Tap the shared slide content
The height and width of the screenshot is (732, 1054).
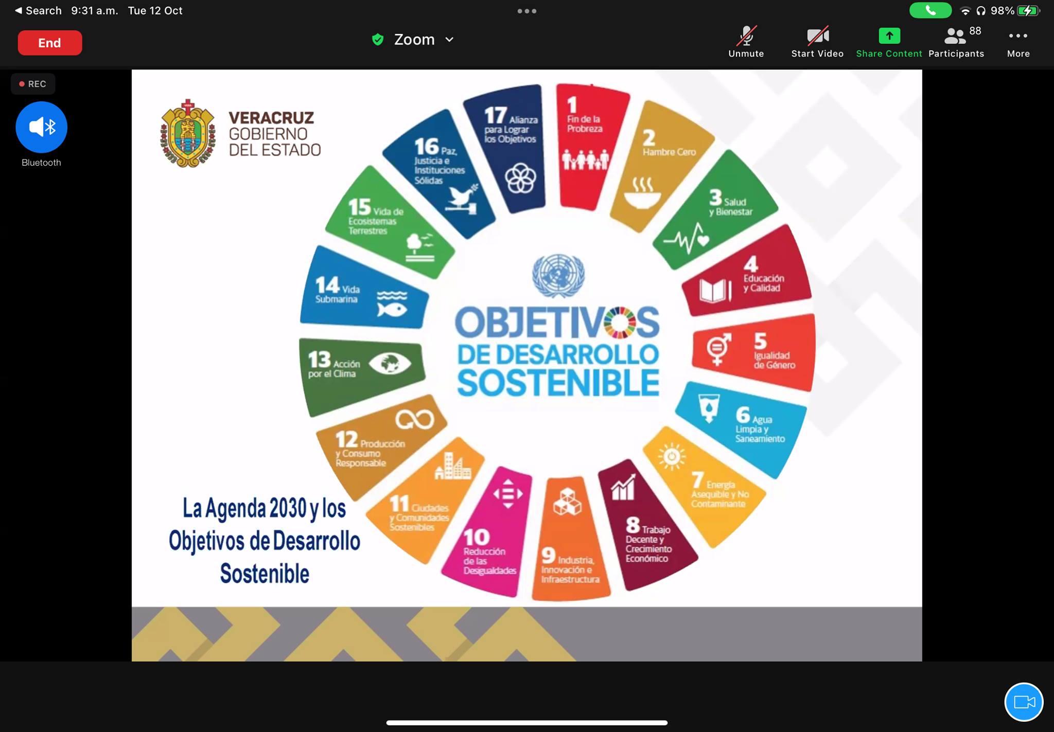pyautogui.click(x=526, y=365)
